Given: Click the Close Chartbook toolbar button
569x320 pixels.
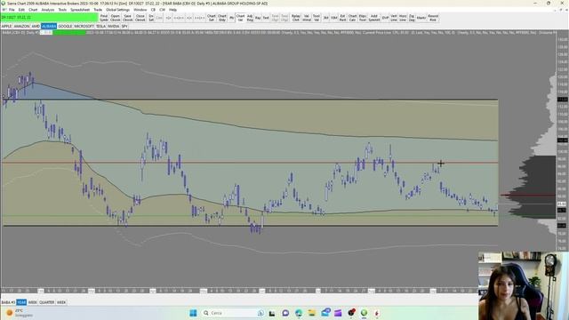Looking at the screenshot, I should 140,18.
